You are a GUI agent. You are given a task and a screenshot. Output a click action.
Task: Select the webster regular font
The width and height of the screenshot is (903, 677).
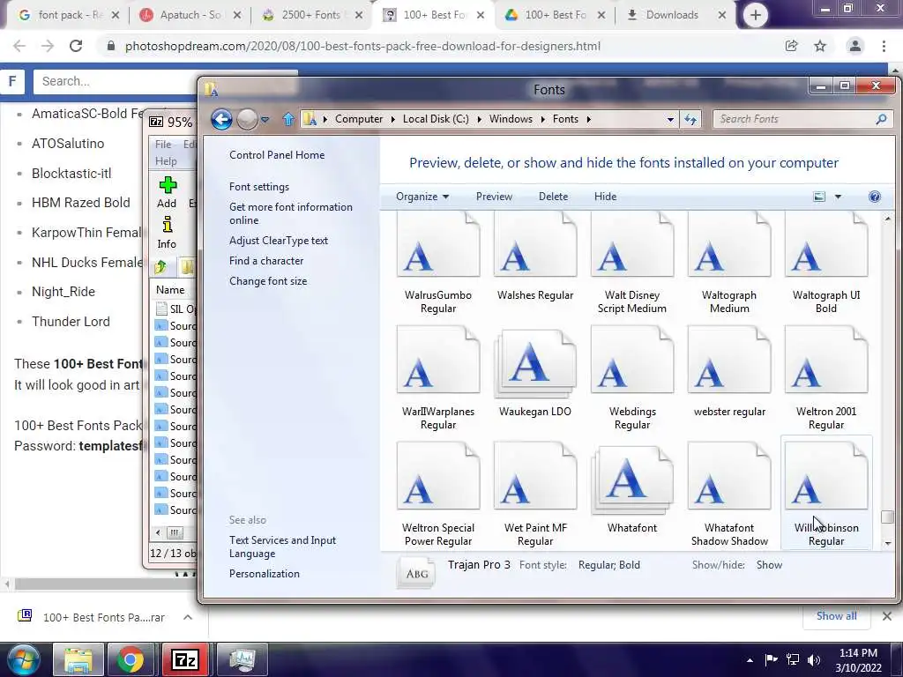[x=729, y=372]
